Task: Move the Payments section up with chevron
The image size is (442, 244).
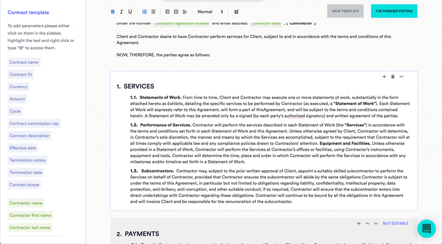Action: [x=367, y=224]
